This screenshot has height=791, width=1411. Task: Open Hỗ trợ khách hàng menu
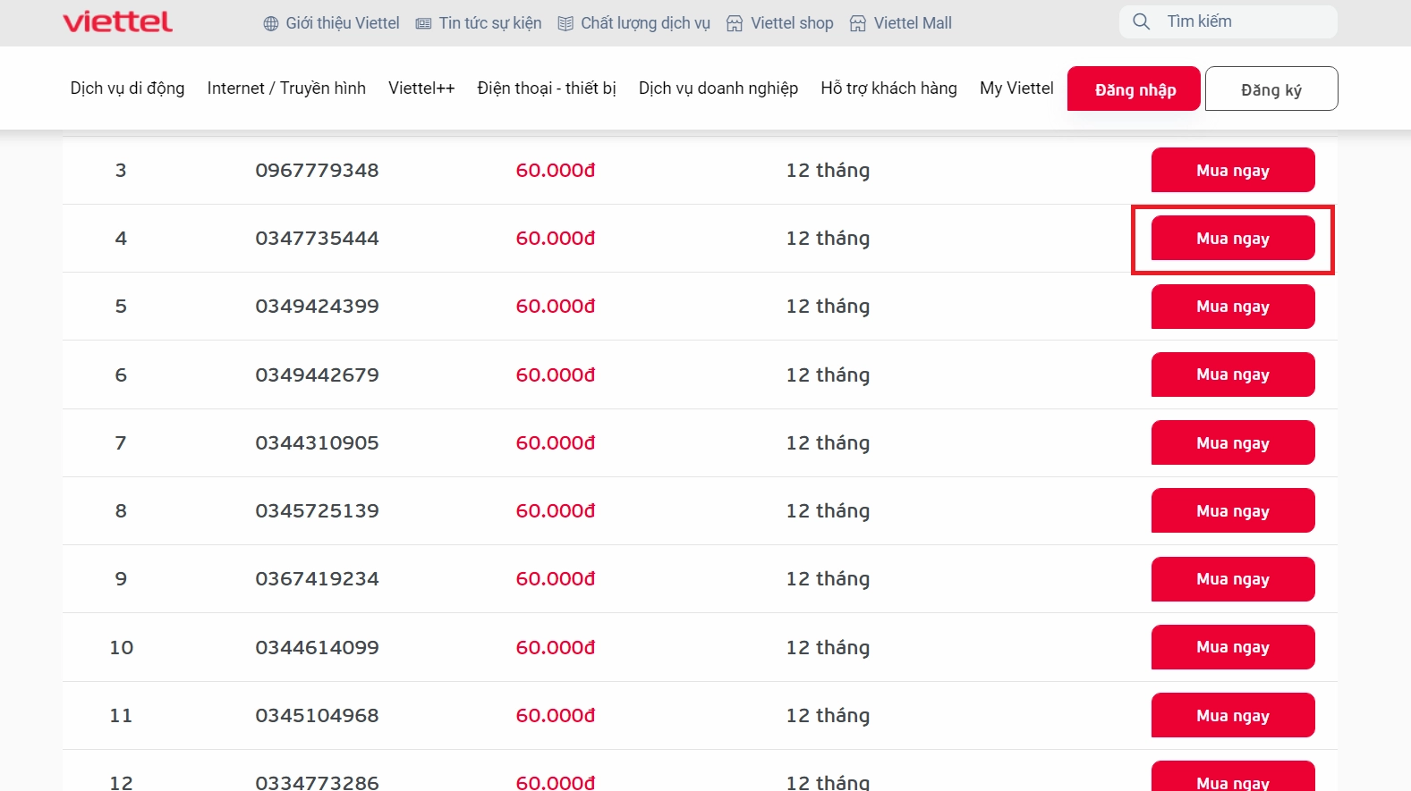[x=888, y=88]
